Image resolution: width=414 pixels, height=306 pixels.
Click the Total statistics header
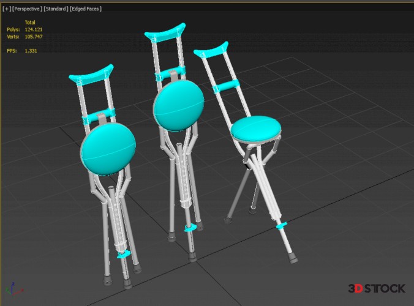click(x=30, y=23)
